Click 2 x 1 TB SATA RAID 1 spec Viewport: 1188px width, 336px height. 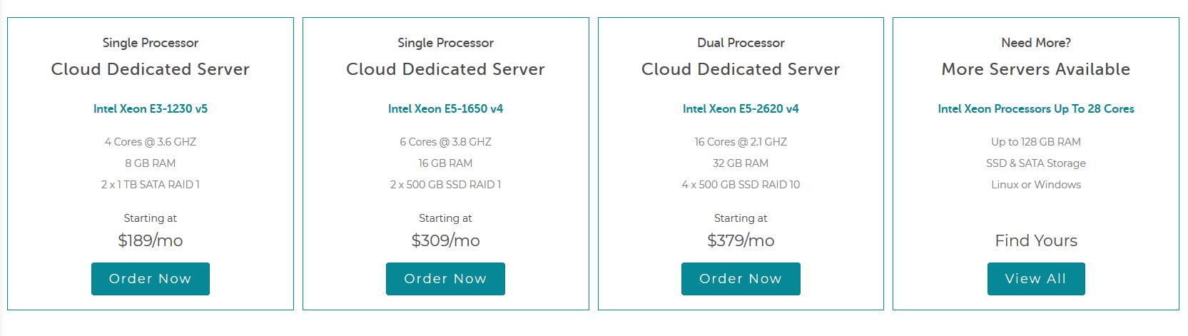click(151, 185)
